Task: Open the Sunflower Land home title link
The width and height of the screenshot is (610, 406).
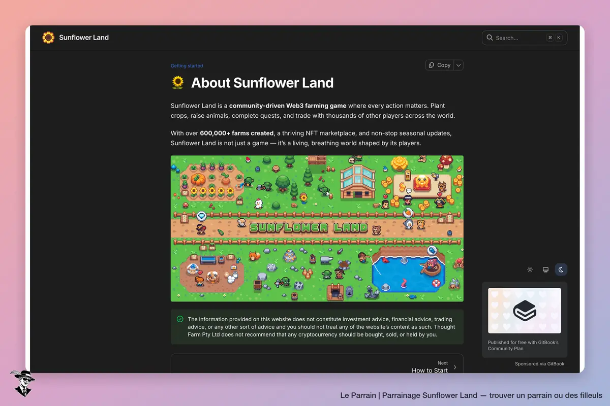Action: [x=84, y=38]
